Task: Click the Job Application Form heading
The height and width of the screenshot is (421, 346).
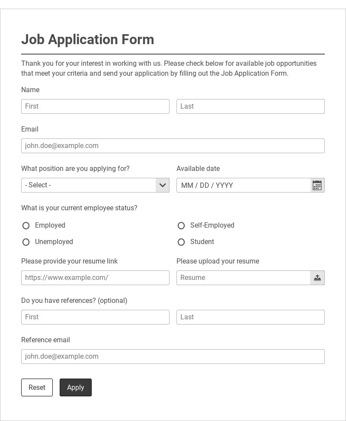Action: point(88,39)
